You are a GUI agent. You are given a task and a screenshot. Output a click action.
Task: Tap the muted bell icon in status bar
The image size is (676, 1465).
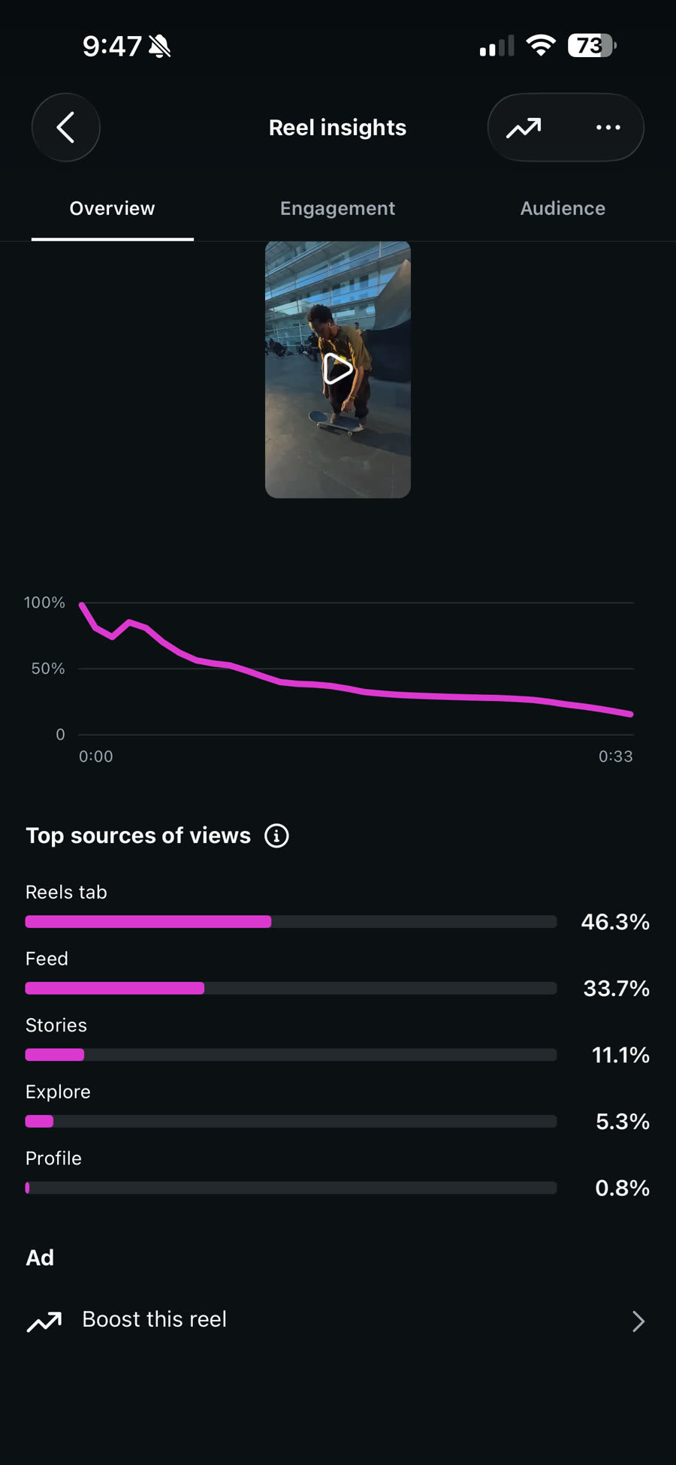pyautogui.click(x=159, y=47)
